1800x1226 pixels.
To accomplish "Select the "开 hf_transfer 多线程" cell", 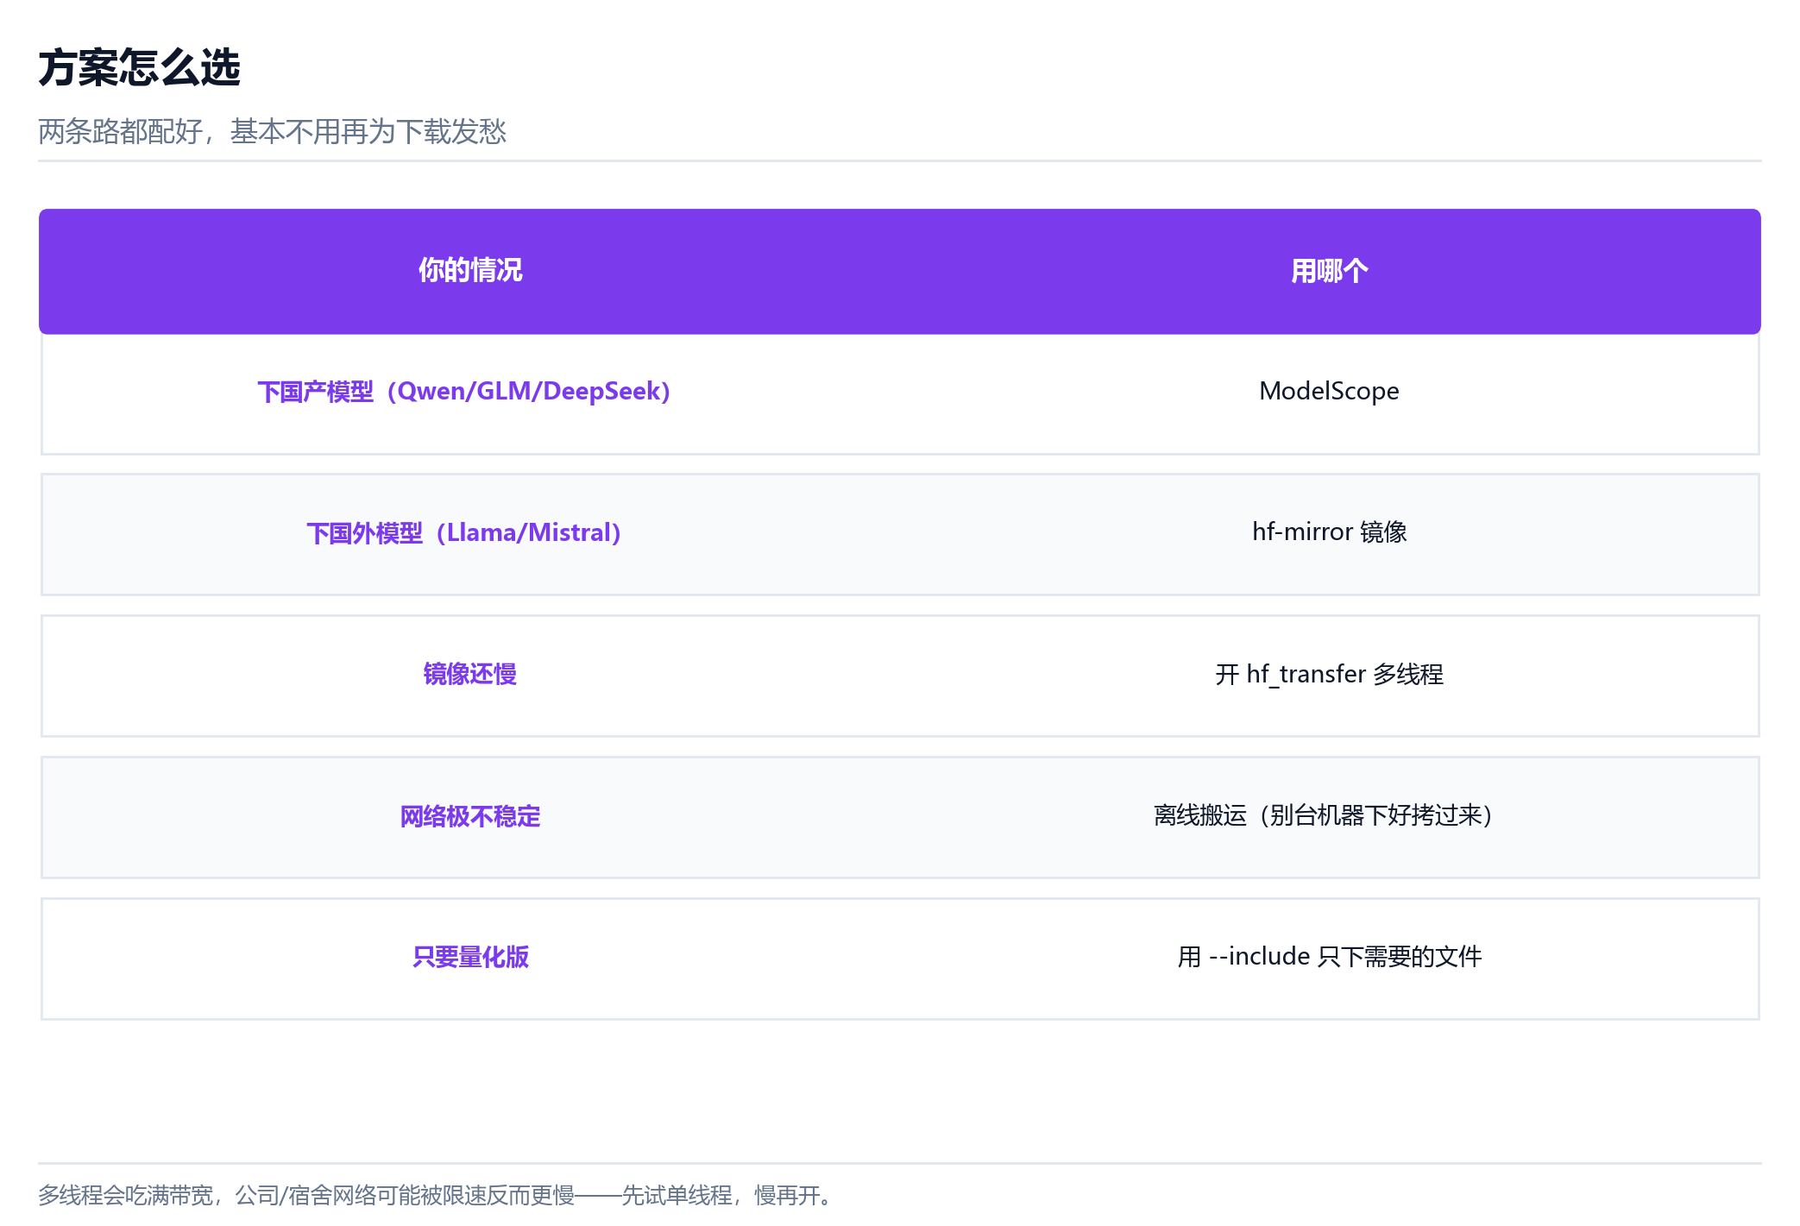I will (x=1330, y=675).
